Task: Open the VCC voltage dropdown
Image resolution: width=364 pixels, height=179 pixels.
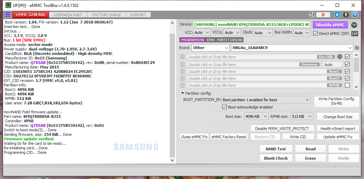Action: pos(202,33)
